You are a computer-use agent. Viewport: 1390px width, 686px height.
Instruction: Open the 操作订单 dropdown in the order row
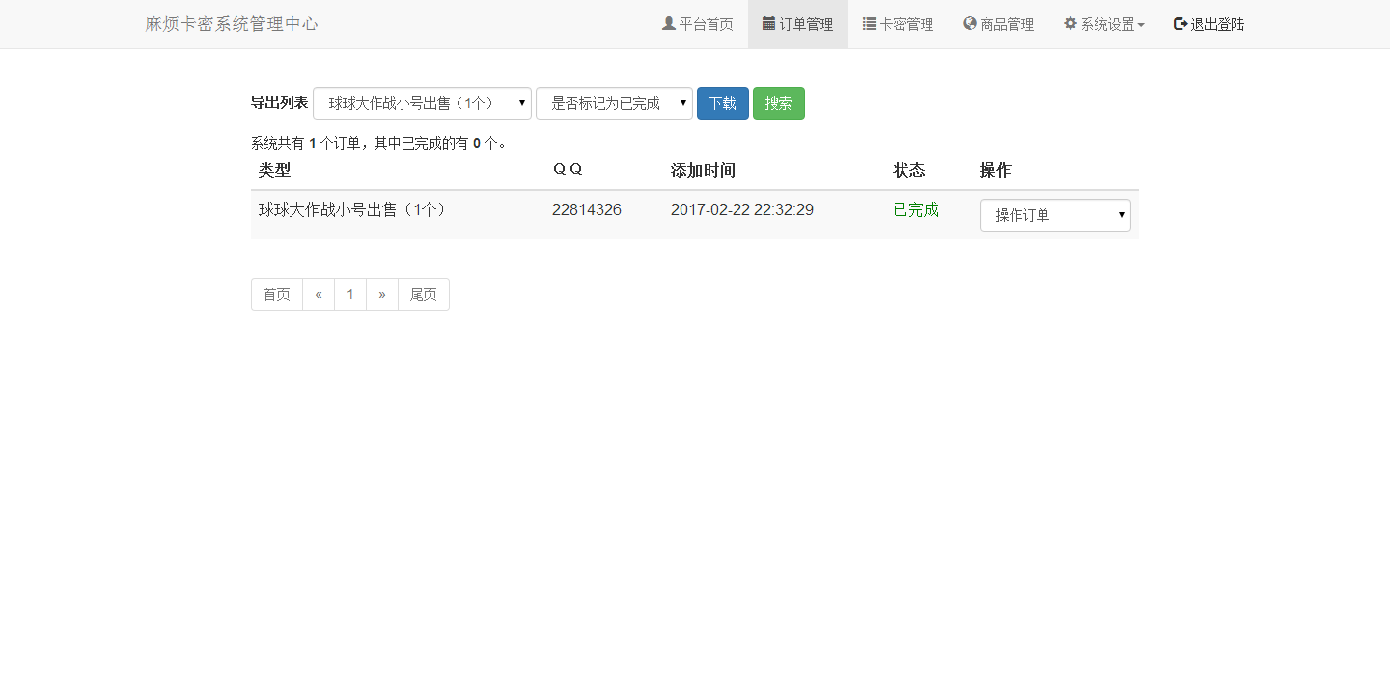[x=1055, y=215]
